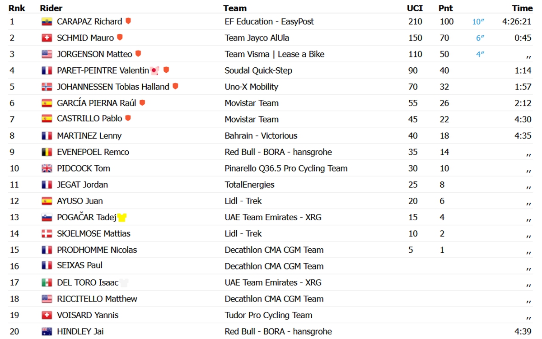
Task: Click the orange shield icon beside SCHMID Mauro
Action: pyautogui.click(x=120, y=37)
